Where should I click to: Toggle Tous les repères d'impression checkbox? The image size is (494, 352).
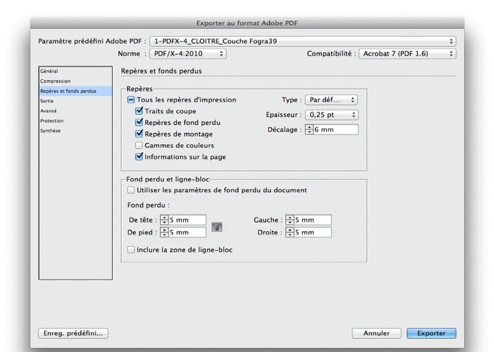coord(131,100)
